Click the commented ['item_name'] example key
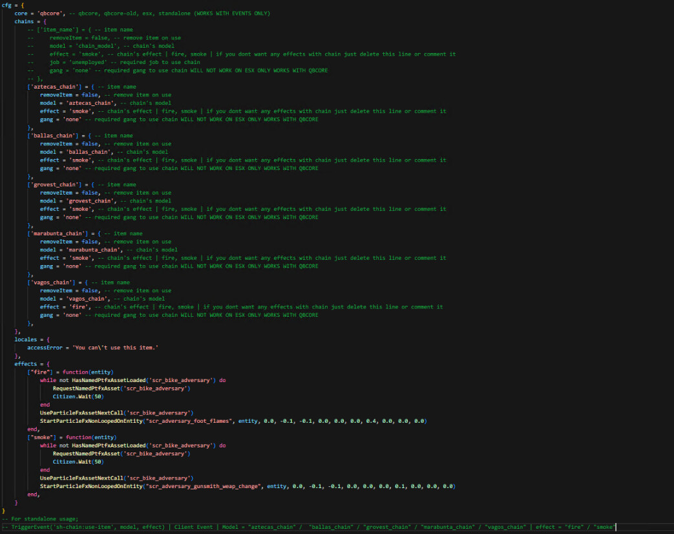This screenshot has width=674, height=534. (59, 30)
